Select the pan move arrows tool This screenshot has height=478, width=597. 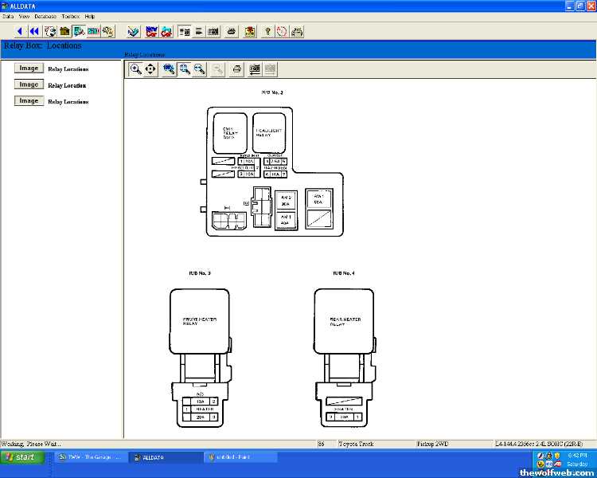click(x=150, y=69)
